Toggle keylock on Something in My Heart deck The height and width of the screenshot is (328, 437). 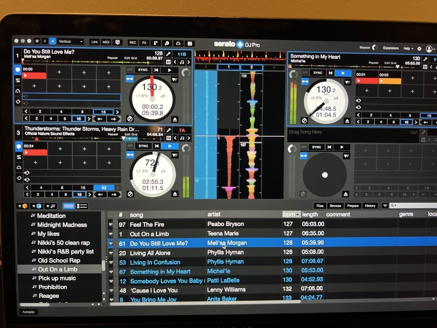tap(305, 81)
